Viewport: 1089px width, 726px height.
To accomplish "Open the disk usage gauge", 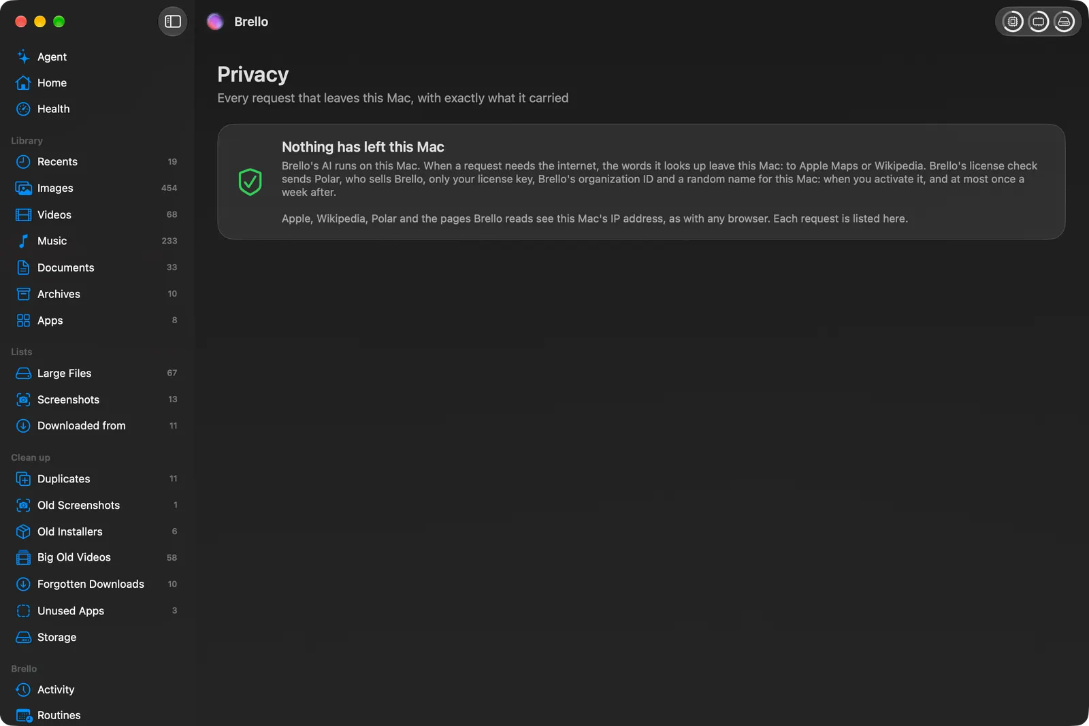I will pyautogui.click(x=1064, y=22).
